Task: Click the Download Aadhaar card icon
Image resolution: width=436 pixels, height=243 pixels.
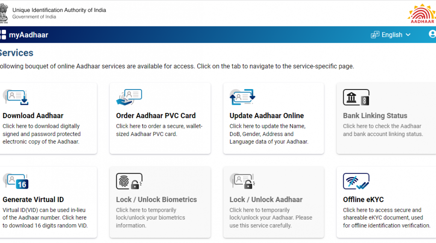Action: click(x=15, y=97)
